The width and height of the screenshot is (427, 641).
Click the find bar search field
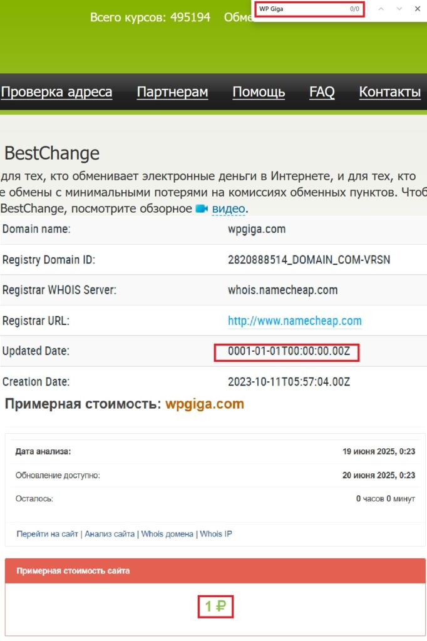click(301, 9)
